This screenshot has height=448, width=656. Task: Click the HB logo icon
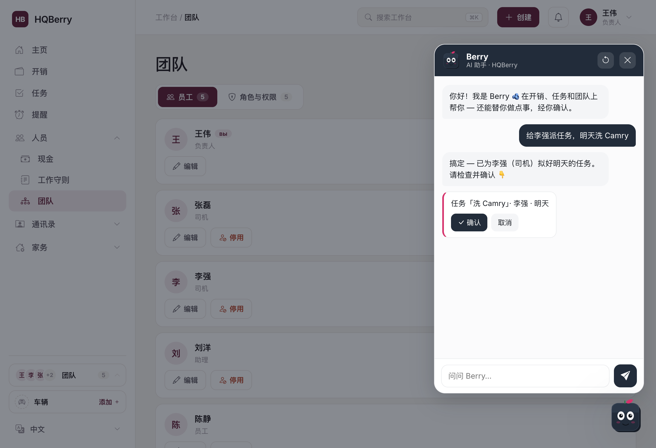coord(20,19)
